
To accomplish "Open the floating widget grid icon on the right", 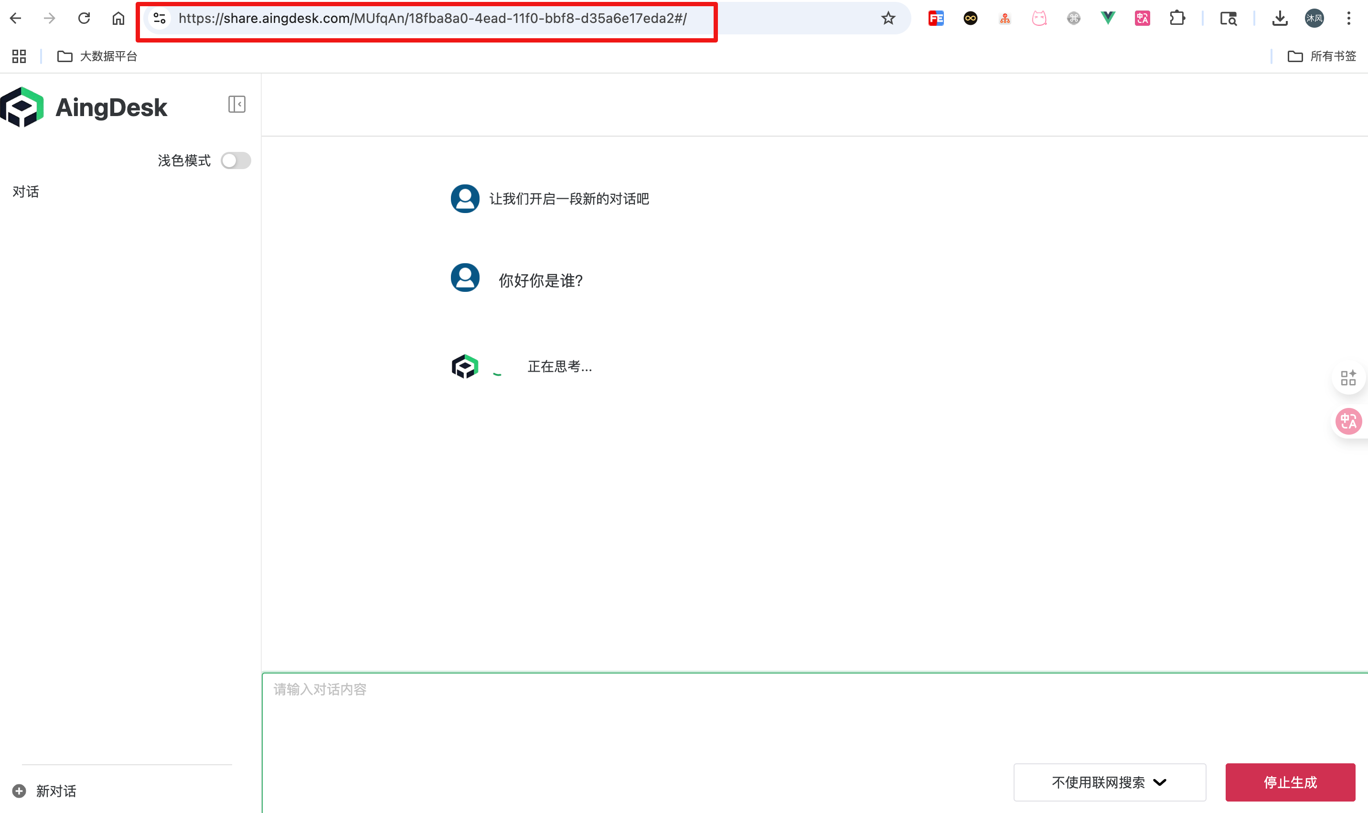I will click(1349, 377).
